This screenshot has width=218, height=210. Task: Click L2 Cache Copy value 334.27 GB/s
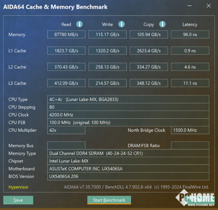(x=149, y=67)
